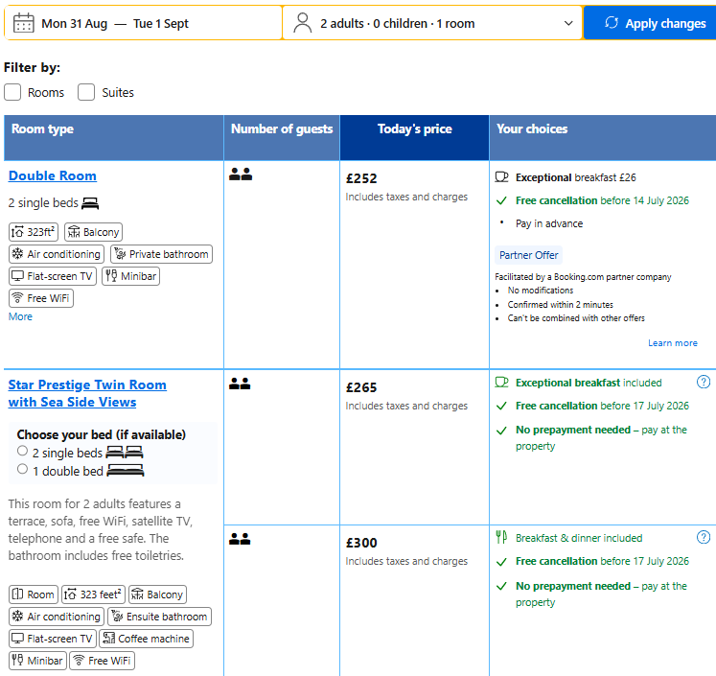Click help icon next to breakfast included
This screenshot has height=676, width=716.
coord(704,382)
